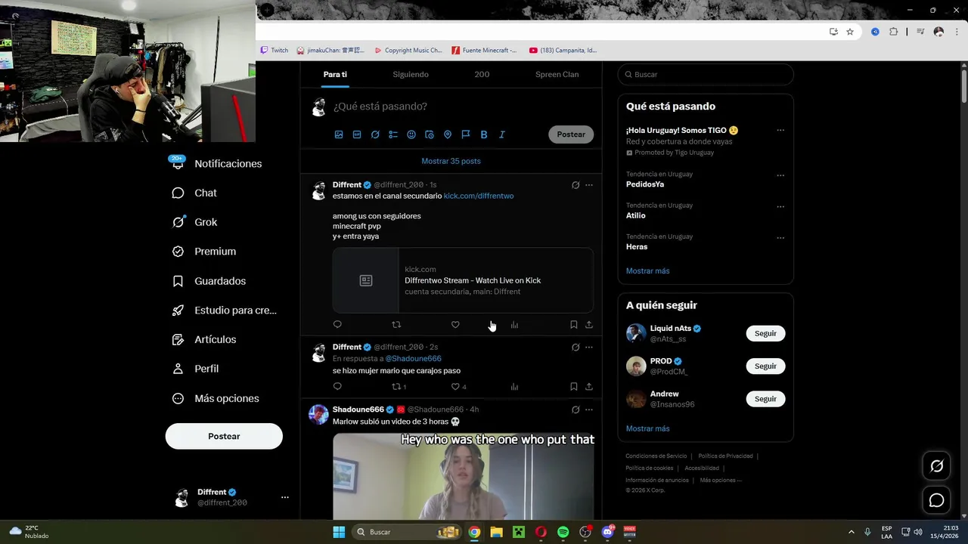Like the kick.com channel post
Viewport: 968px width, 544px height.
[455, 325]
